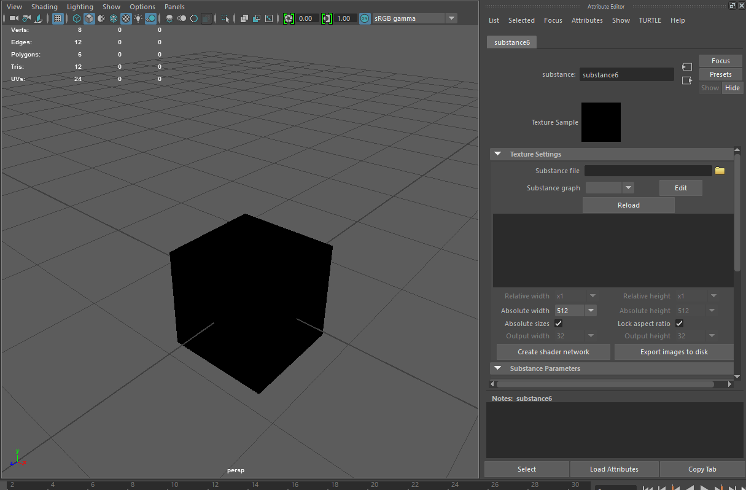This screenshot has height=490, width=746.
Task: Click the black Texture Sample swatch
Action: click(x=600, y=122)
